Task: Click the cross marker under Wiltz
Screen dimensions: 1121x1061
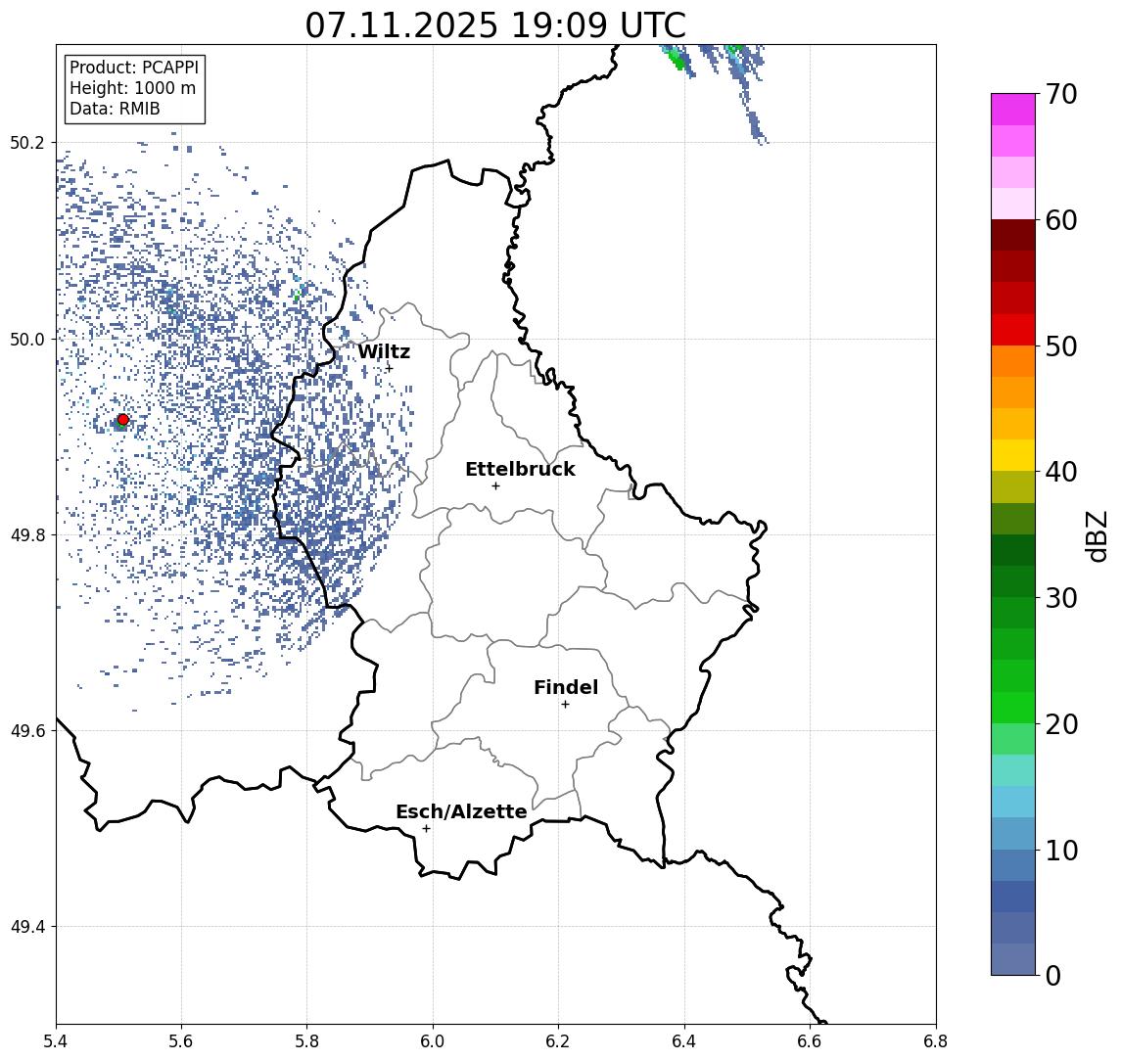Action: tap(389, 368)
